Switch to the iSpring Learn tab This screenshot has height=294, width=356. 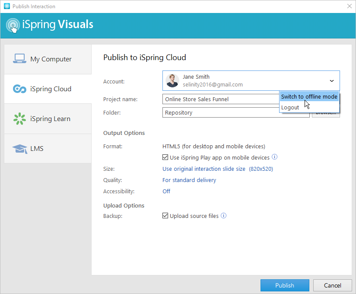click(48, 119)
